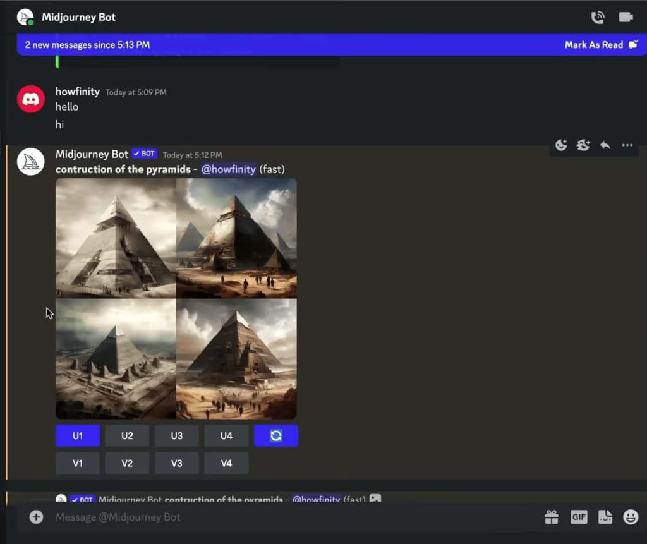This screenshot has width=647, height=544.
Task: Jump to new messages since 5:13 PM
Action: click(87, 45)
